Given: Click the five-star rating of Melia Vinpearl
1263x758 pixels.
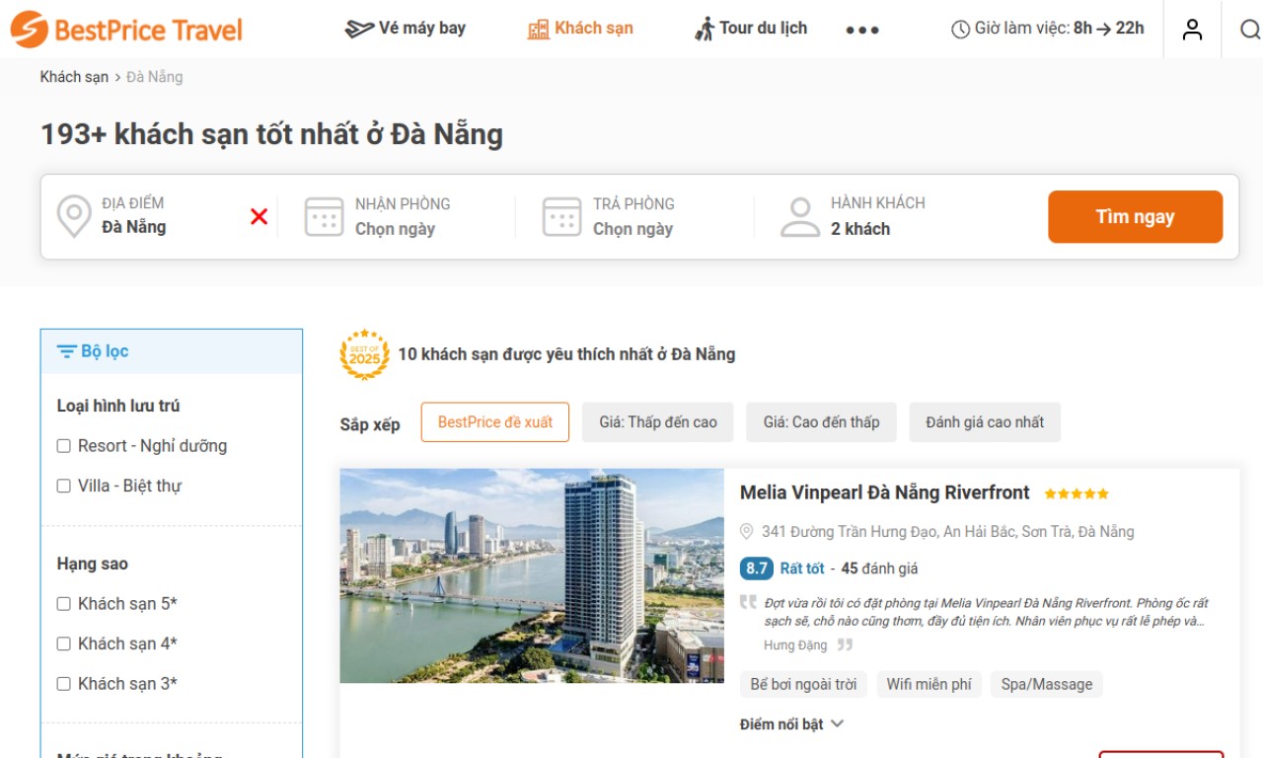Looking at the screenshot, I should 1077,493.
